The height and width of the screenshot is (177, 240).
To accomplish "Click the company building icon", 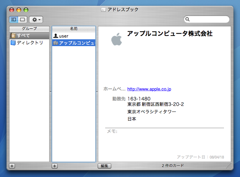I will 56,43.
